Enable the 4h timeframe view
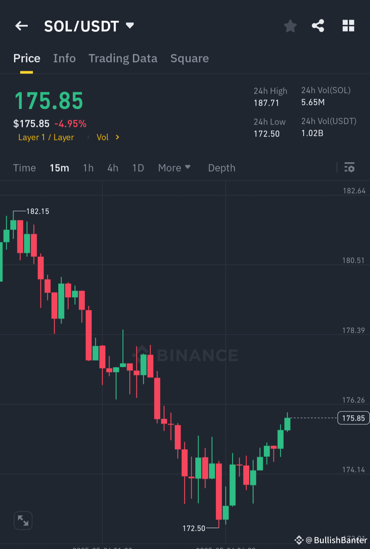This screenshot has width=370, height=549. (112, 168)
